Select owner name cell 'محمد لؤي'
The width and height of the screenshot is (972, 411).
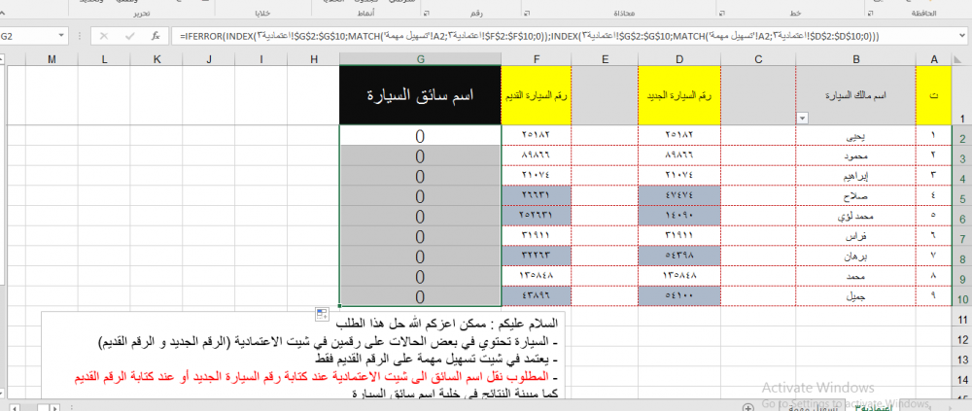(x=856, y=216)
